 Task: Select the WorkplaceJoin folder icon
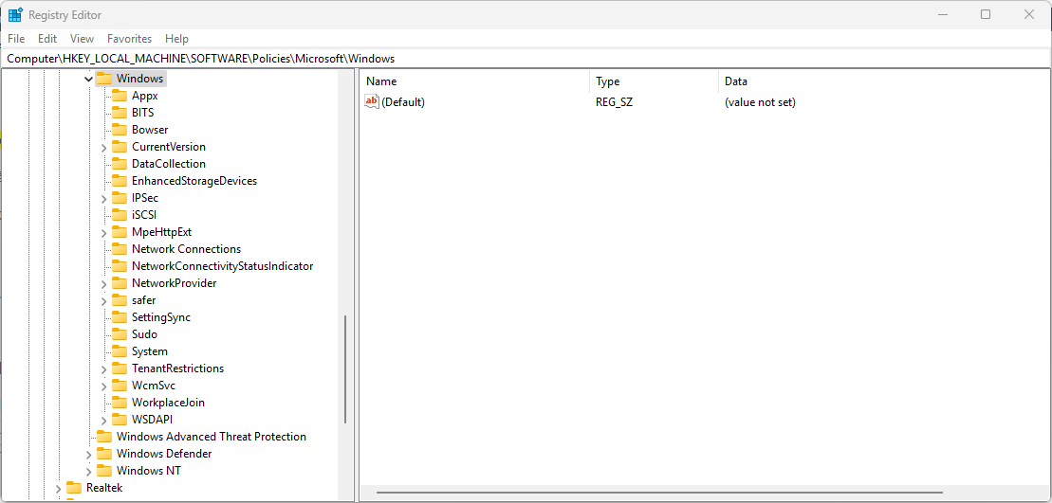point(119,403)
